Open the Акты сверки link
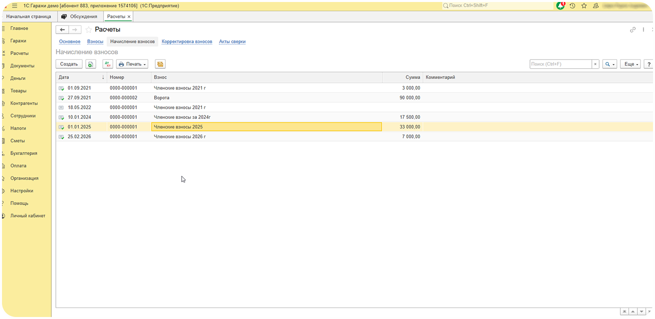Image resolution: width=655 pixels, height=319 pixels. [x=232, y=42]
